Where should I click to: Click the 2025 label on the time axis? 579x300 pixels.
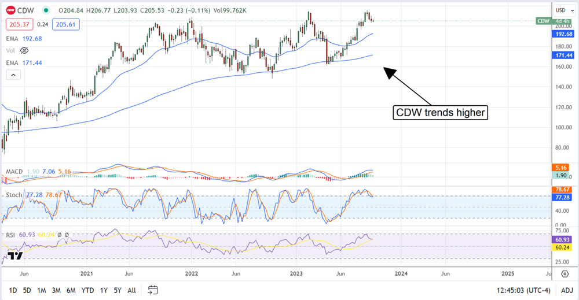508,273
